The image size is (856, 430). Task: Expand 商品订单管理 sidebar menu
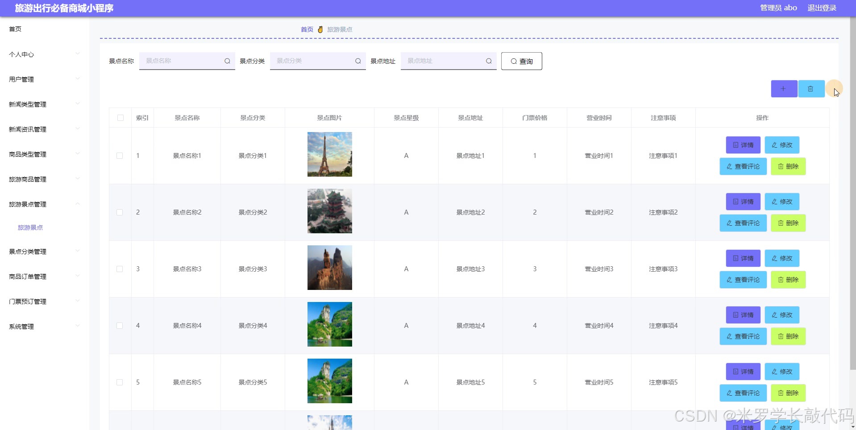(x=45, y=277)
